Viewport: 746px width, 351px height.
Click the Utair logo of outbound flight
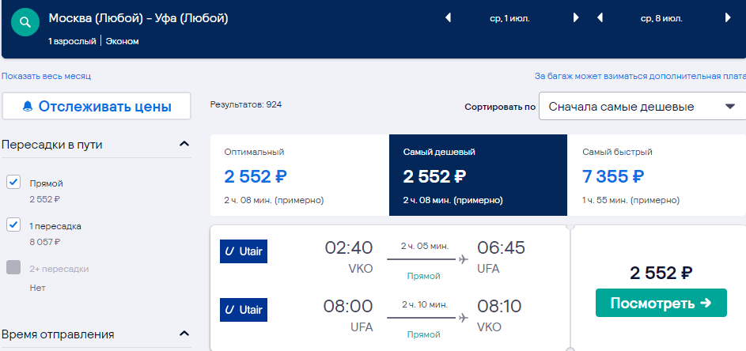(x=244, y=251)
